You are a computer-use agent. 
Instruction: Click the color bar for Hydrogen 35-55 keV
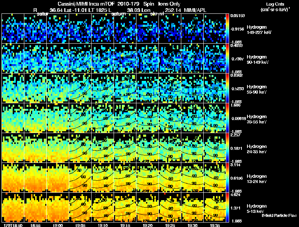pos(227,118)
